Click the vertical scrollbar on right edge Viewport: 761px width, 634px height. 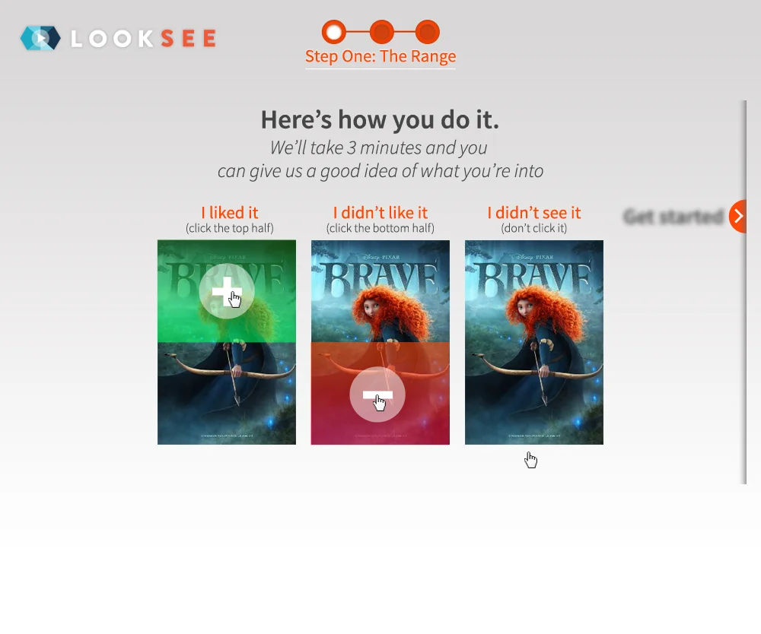click(x=744, y=292)
